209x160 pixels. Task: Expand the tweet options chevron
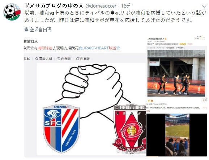point(204,6)
